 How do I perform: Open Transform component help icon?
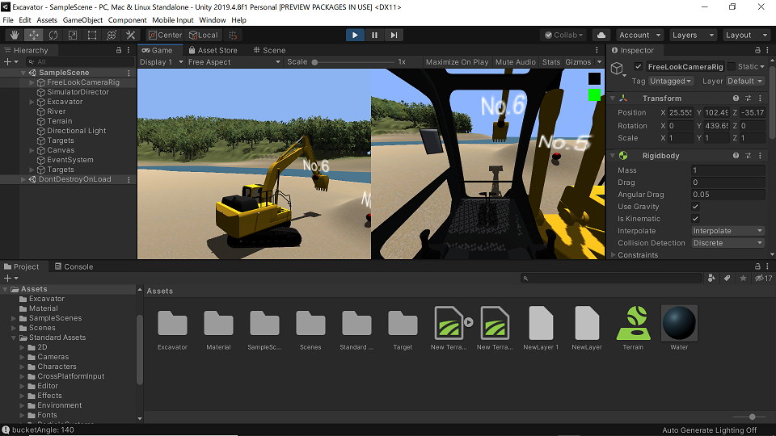coord(736,99)
